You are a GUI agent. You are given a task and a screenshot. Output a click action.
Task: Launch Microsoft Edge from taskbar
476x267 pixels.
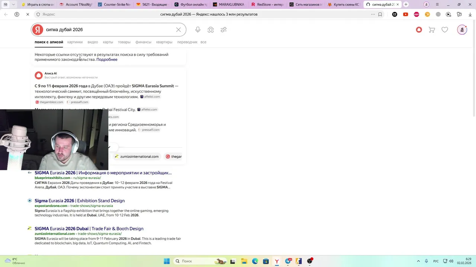click(x=255, y=261)
